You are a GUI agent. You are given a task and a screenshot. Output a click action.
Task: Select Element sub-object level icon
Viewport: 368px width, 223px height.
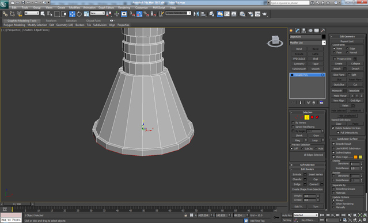[317, 117]
